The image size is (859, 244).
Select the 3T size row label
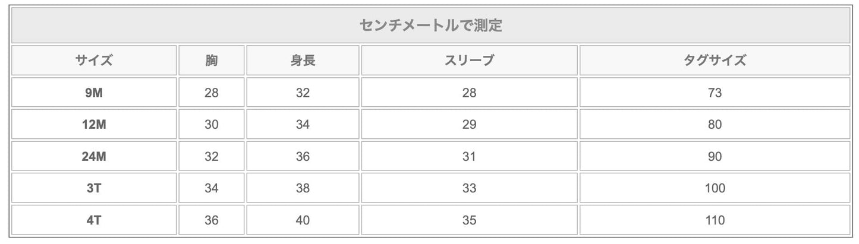point(94,189)
